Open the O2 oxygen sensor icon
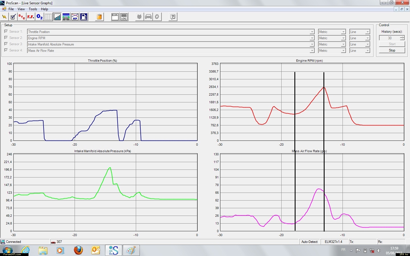Viewport: 410px width, 256px height. (x=40, y=17)
